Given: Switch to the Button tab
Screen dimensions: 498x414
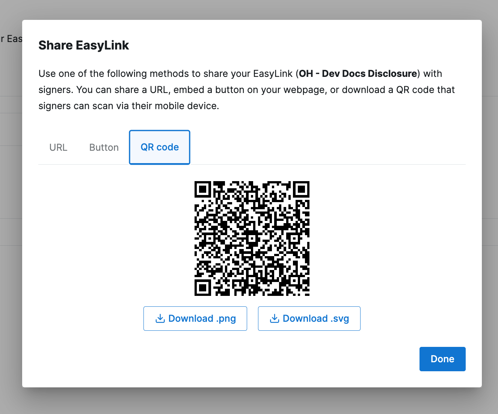Looking at the screenshot, I should tap(104, 147).
